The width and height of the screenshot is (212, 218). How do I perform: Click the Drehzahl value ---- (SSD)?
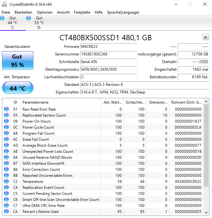point(194,62)
